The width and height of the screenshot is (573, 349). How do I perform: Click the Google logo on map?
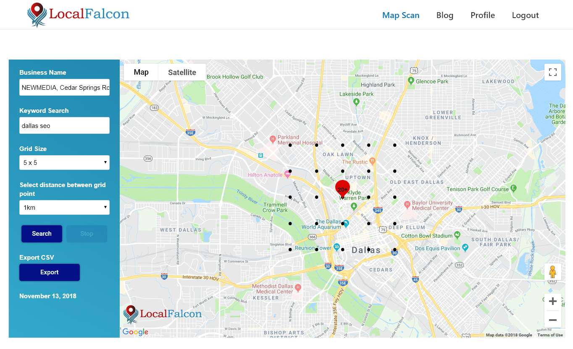pyautogui.click(x=135, y=332)
